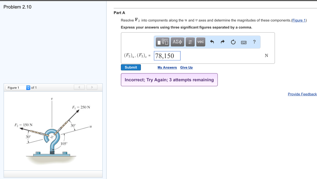Open the Provide Feedback link
This screenshot has width=317, height=179.
pyautogui.click(x=302, y=94)
